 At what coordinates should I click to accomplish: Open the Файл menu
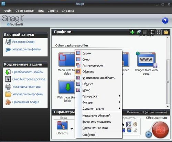[8, 11]
